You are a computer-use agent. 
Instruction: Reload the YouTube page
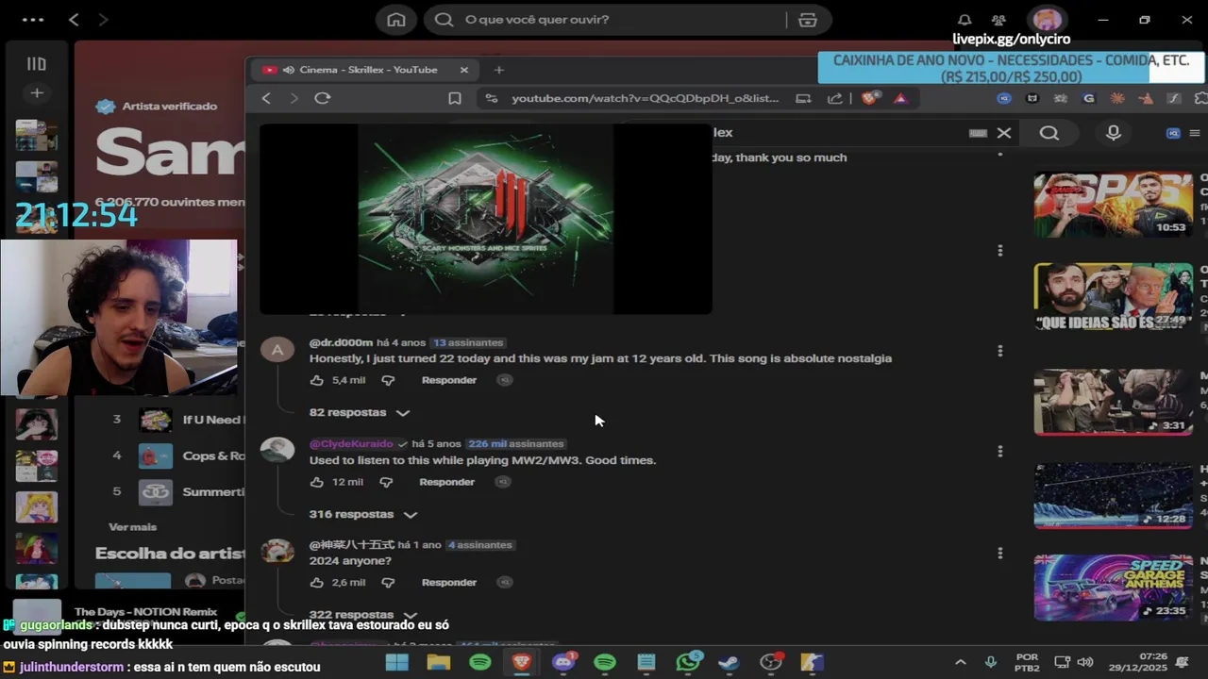pyautogui.click(x=322, y=98)
